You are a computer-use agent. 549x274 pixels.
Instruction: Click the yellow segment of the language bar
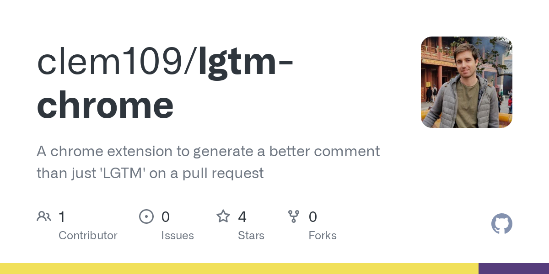coord(239,269)
